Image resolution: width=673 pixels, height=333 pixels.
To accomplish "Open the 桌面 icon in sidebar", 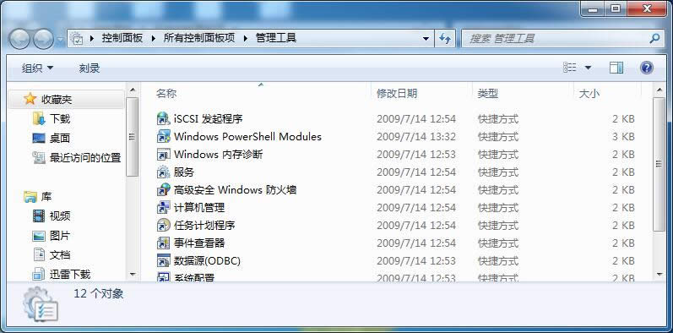I will pos(39,138).
